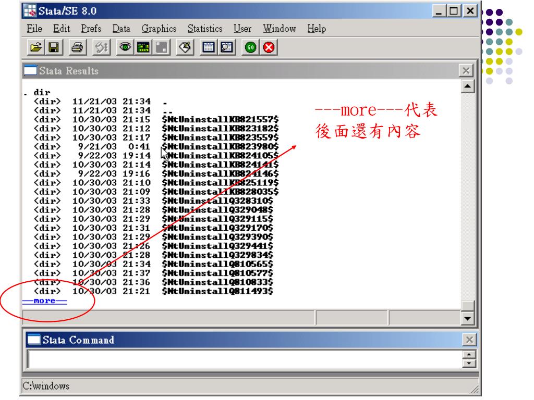Image resolution: width=534 pixels, height=400 pixels.
Task: Select the $NtUninstallQ329834$ entry
Action: [217, 255]
